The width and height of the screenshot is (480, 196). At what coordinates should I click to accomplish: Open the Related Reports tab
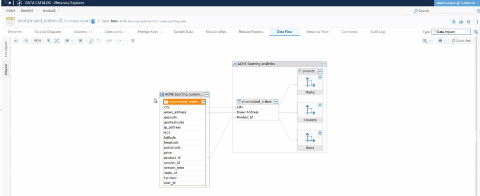point(251,32)
